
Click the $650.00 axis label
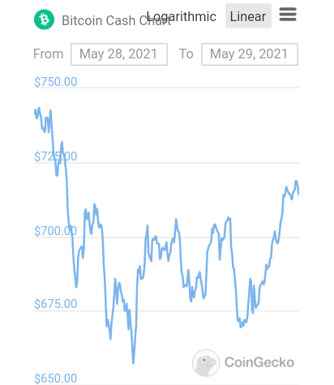(x=55, y=379)
